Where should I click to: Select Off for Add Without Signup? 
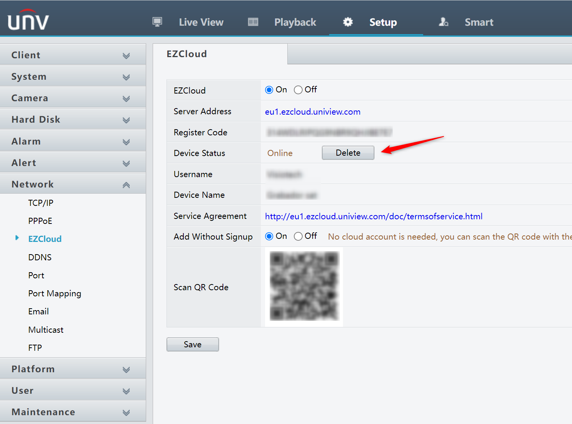pos(298,237)
